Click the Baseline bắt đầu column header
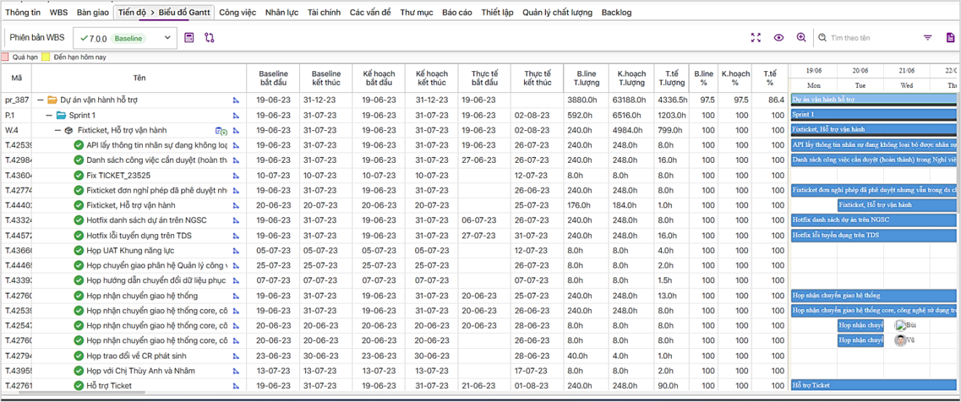Screen dimensions: 961x402 tap(274, 78)
